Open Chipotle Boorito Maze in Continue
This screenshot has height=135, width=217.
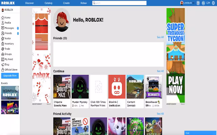coord(62,91)
